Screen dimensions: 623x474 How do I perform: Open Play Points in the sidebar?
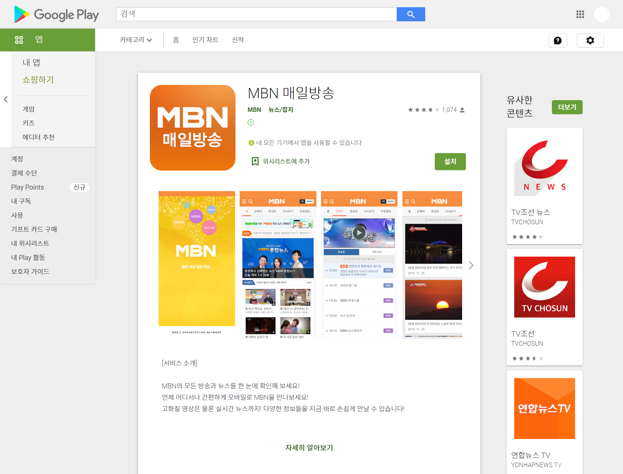click(x=27, y=187)
